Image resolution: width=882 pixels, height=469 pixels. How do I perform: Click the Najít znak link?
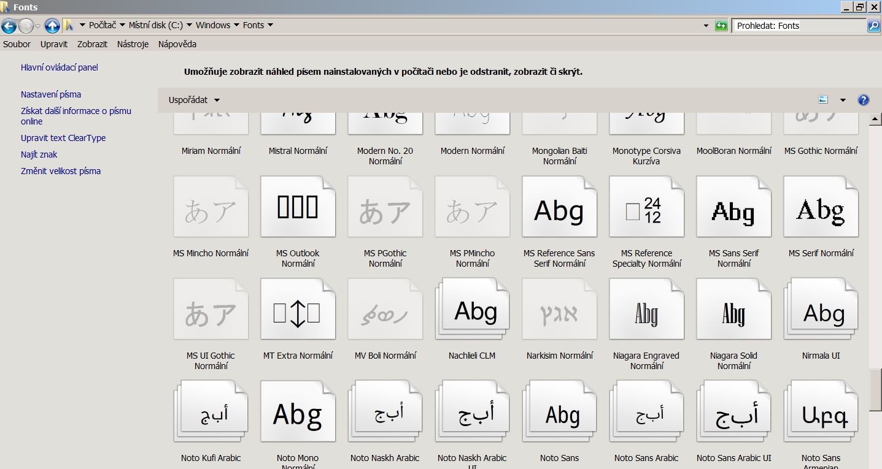pyautogui.click(x=39, y=154)
